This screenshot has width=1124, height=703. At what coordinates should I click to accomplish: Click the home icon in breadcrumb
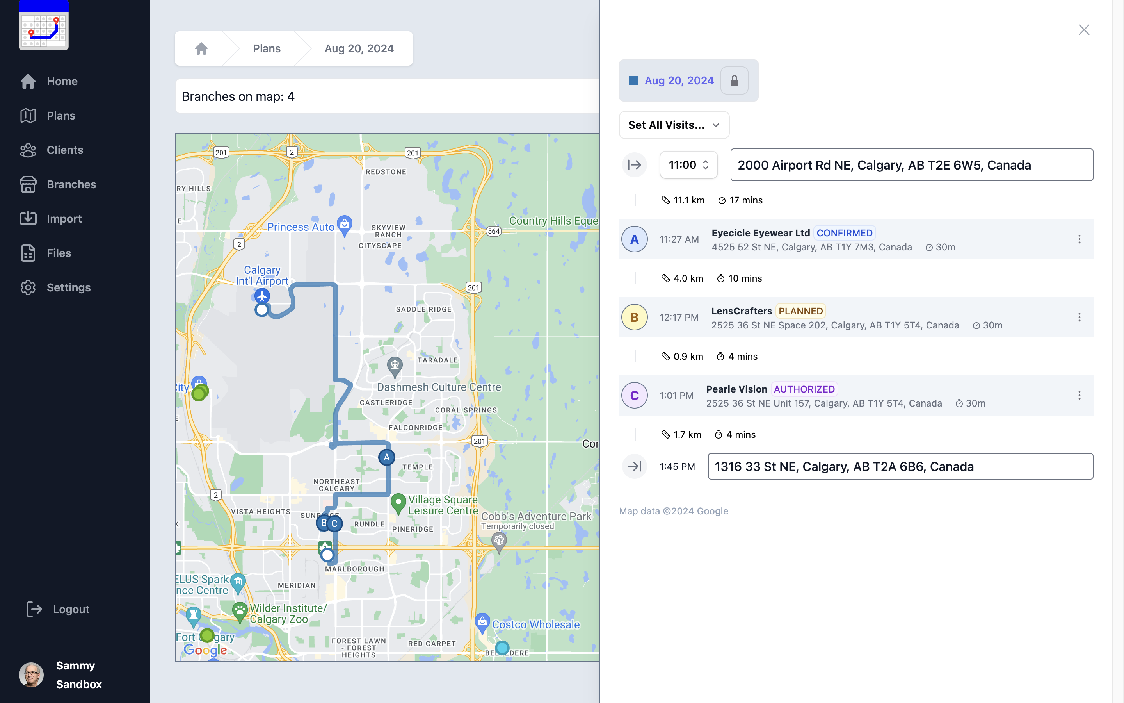point(201,49)
